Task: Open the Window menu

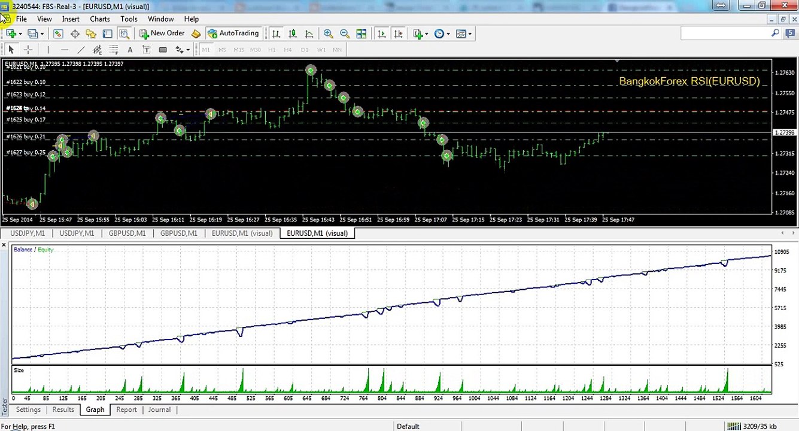Action: tap(160, 19)
